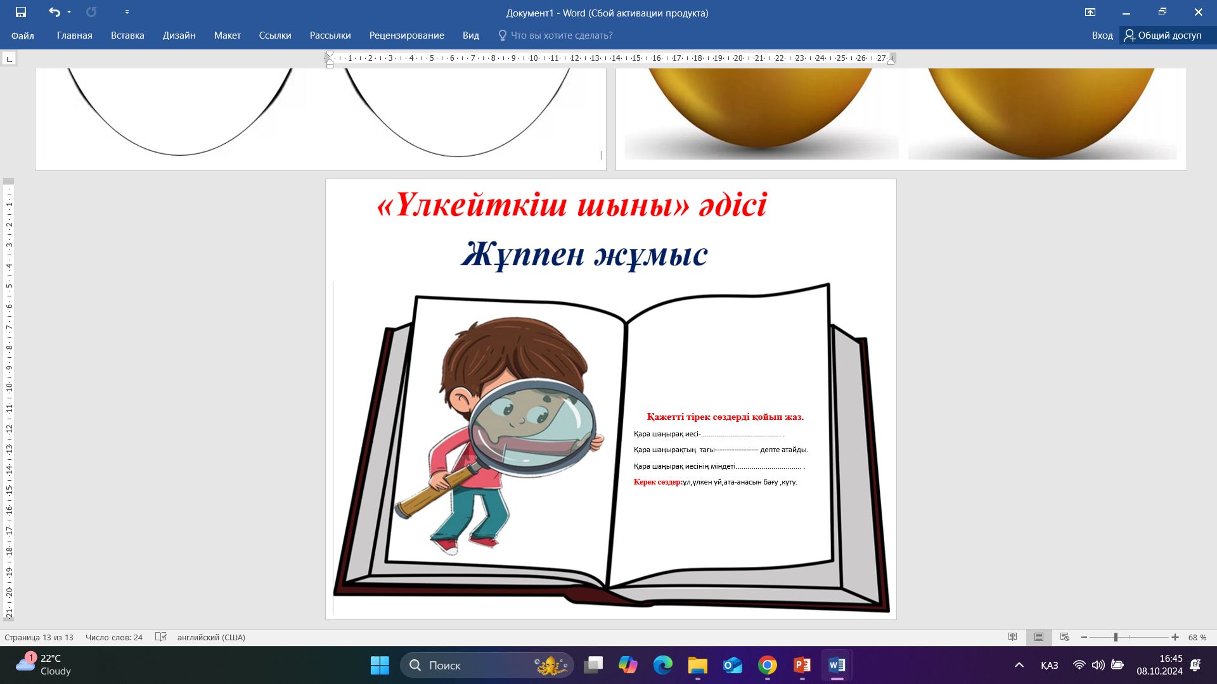Open PowerPoint from the taskbar

[x=802, y=665]
